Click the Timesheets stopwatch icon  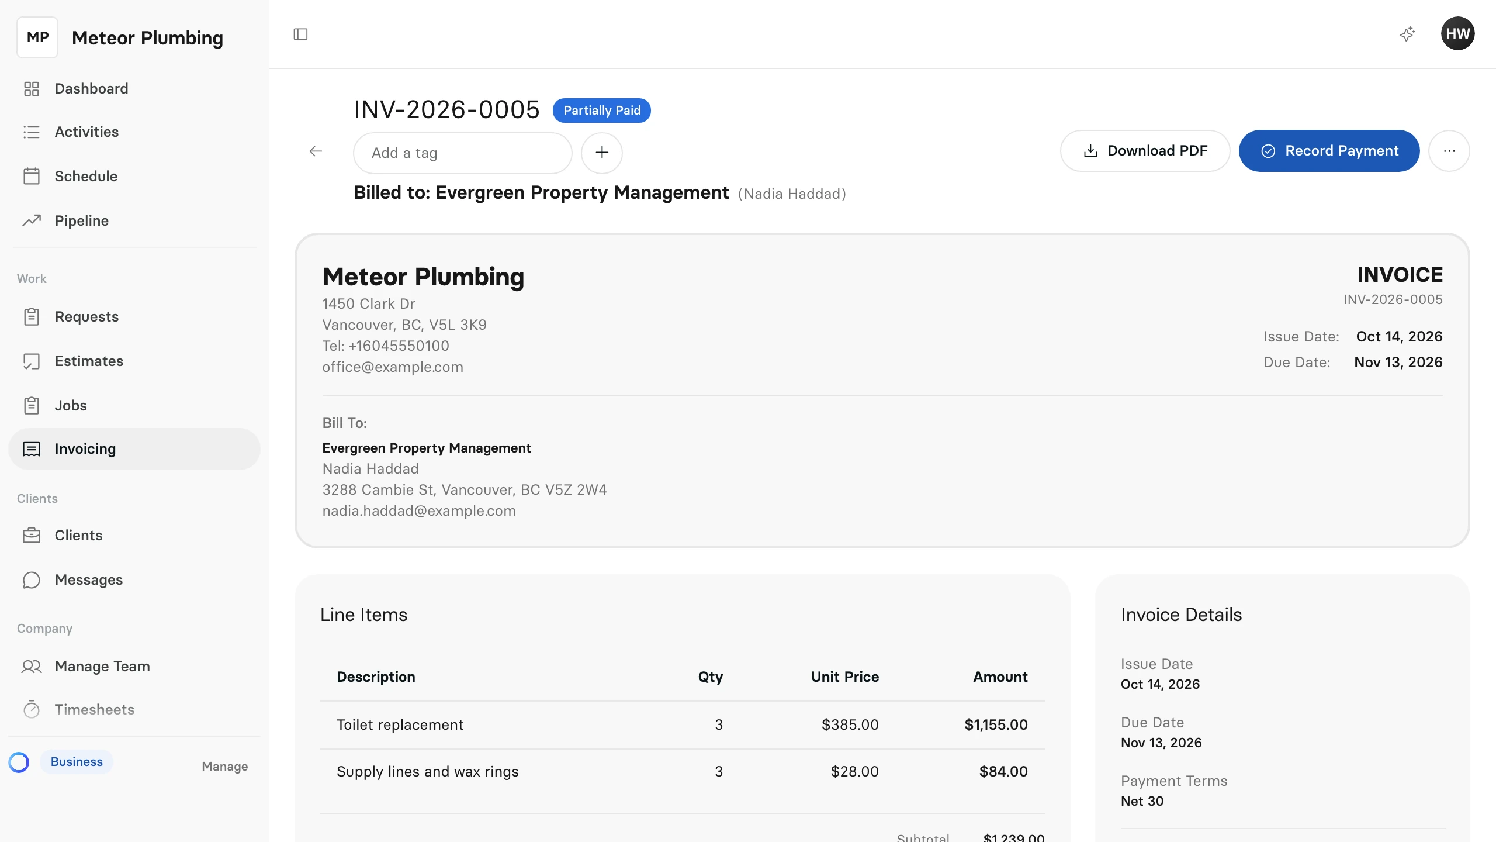pyautogui.click(x=32, y=709)
